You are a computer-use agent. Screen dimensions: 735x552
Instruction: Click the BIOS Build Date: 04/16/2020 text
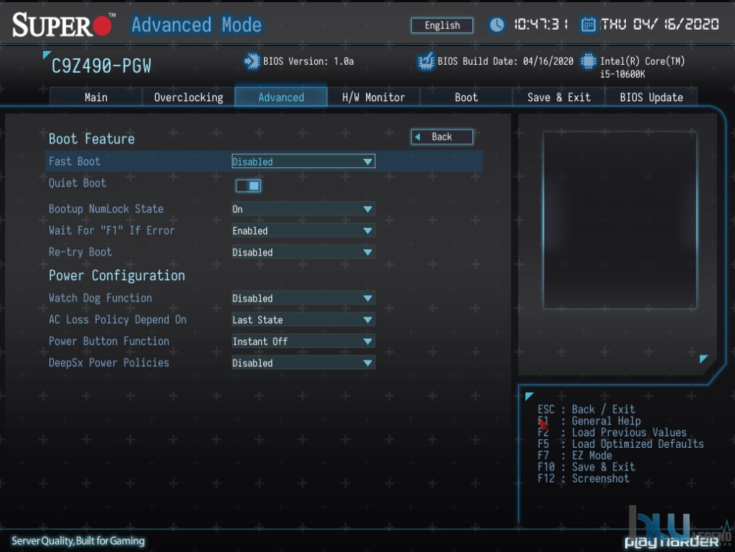point(505,61)
